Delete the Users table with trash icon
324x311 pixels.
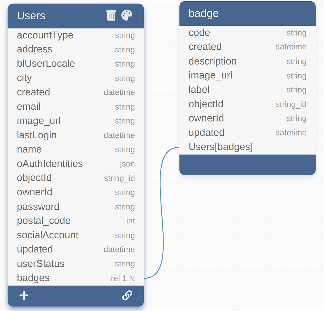coord(111,15)
